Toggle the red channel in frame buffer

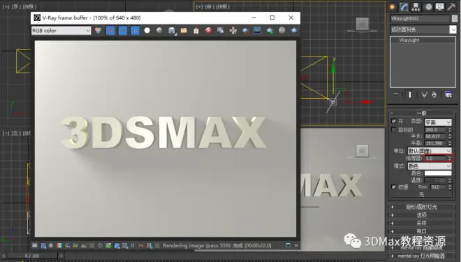click(x=110, y=31)
